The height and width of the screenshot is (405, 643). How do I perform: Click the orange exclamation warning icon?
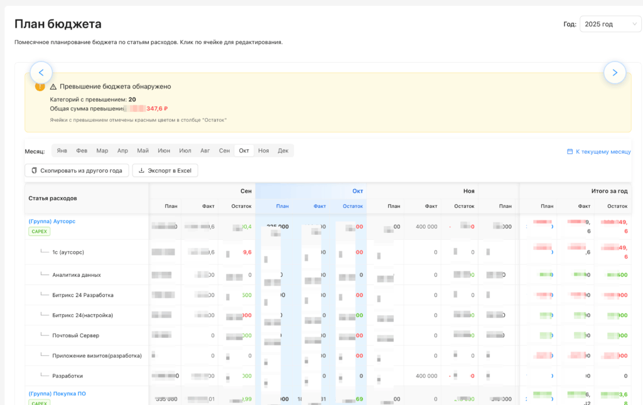tap(40, 87)
